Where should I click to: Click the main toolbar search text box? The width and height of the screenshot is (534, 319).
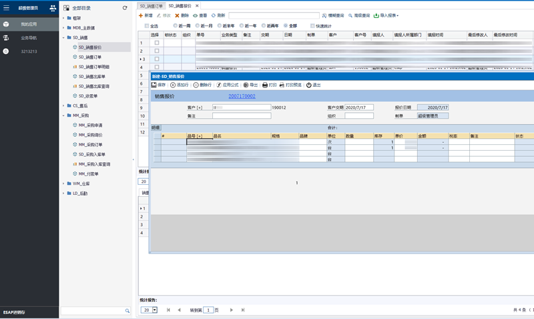[x=274, y=15]
